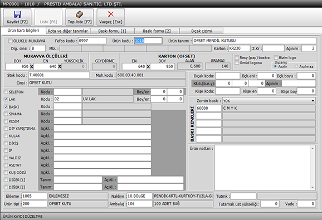The width and height of the screenshot is (322, 220).
Task: Enable OLUKLU MUKAVVA checkbox
Action: tap(10, 41)
